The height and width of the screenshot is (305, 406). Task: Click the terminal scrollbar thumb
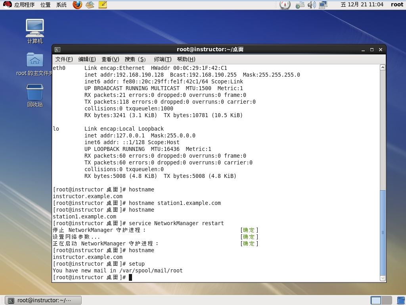(383, 233)
